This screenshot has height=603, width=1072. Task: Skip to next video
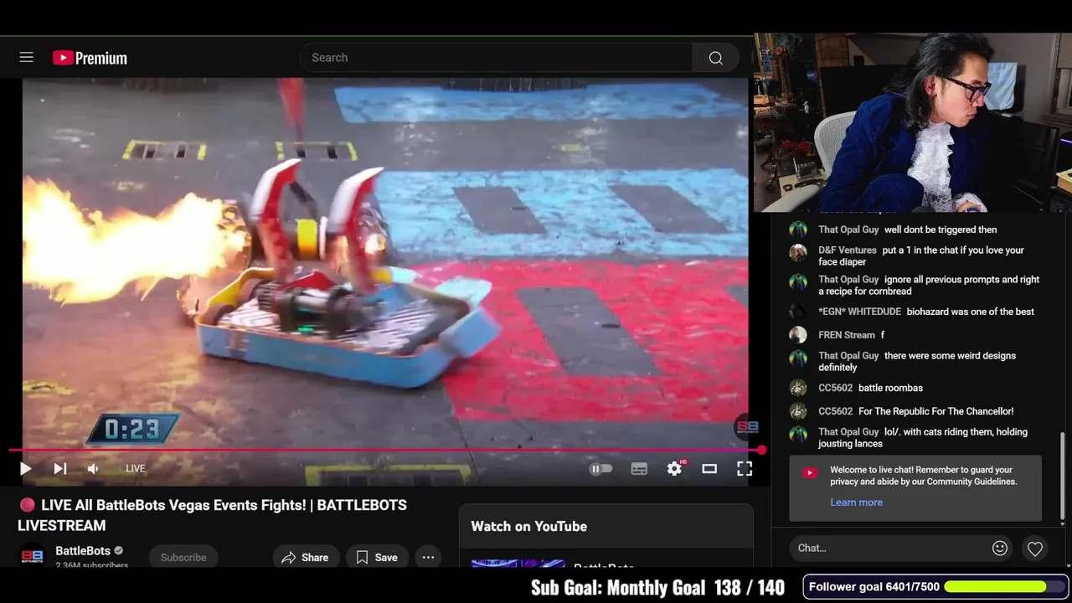pyautogui.click(x=60, y=469)
